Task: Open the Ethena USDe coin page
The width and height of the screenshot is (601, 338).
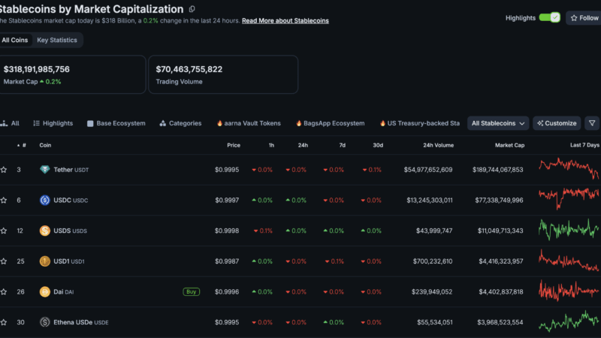Action: coord(81,322)
